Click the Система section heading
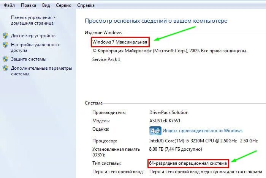 pyautogui.click(x=93, y=103)
